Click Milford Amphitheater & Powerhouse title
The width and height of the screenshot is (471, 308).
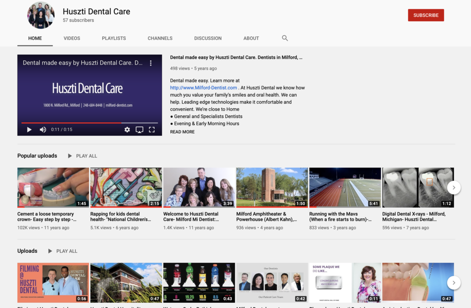click(x=267, y=217)
